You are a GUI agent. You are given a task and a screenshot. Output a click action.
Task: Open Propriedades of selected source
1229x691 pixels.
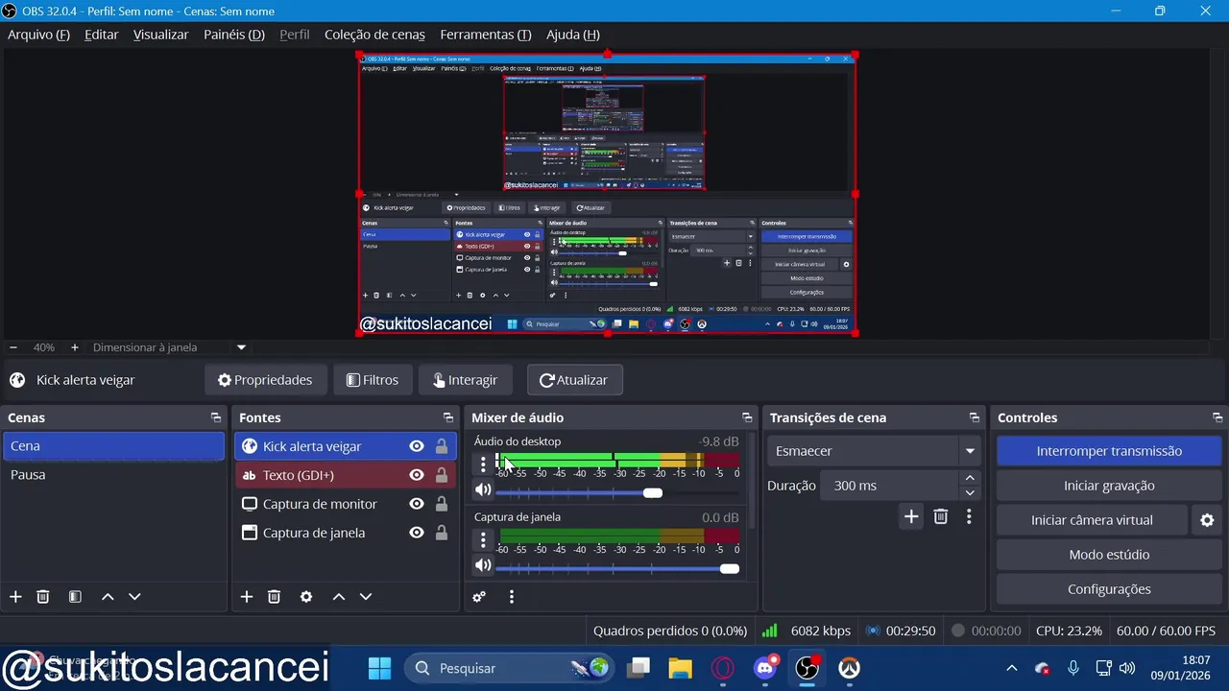tap(265, 380)
